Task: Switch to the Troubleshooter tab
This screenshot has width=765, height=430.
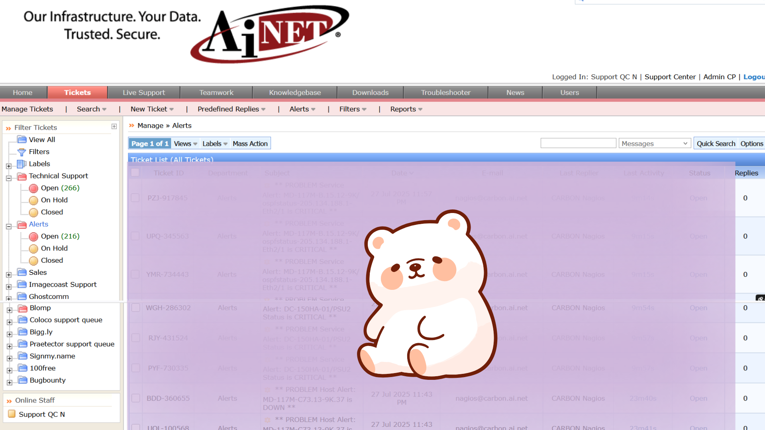Action: tap(446, 92)
